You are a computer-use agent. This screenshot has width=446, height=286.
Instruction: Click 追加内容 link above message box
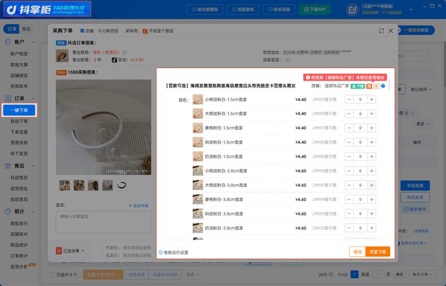click(139, 205)
